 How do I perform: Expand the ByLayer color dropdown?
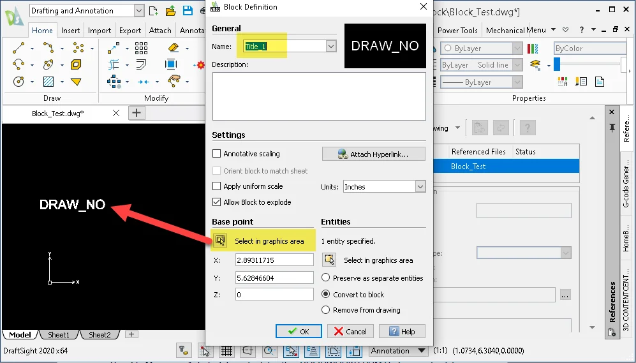coord(517,48)
